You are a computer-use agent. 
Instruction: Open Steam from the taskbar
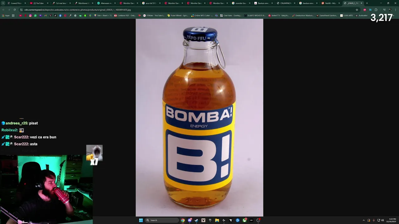196,220
